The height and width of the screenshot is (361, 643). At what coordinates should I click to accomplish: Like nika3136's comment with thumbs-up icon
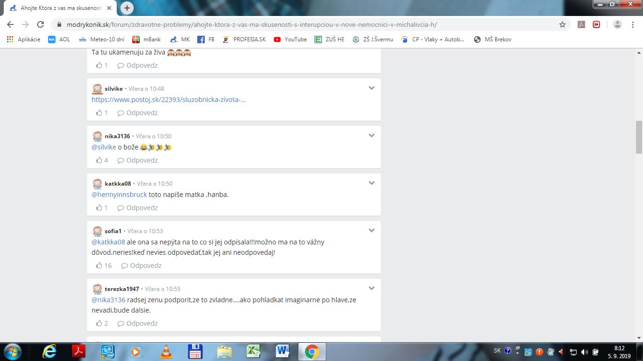pyautogui.click(x=99, y=160)
